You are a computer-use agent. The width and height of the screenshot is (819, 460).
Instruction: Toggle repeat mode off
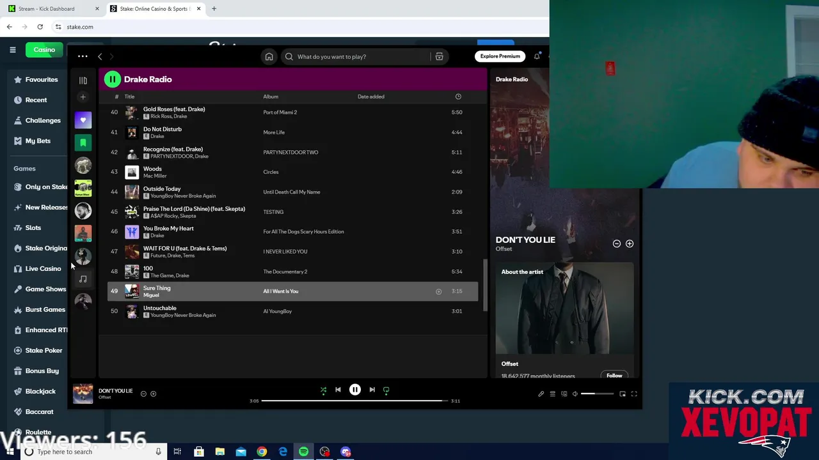coord(386,390)
